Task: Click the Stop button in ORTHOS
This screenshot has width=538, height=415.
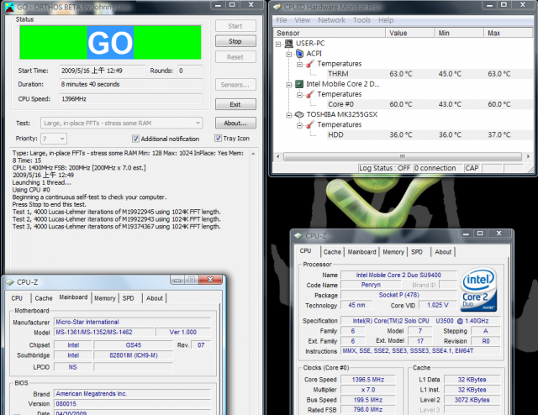Action: click(235, 41)
